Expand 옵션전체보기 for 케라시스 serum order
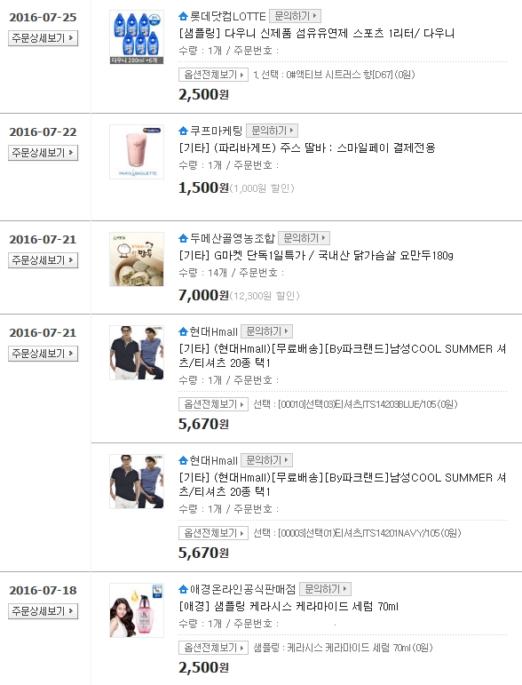The height and width of the screenshot is (685, 522). click(x=213, y=648)
